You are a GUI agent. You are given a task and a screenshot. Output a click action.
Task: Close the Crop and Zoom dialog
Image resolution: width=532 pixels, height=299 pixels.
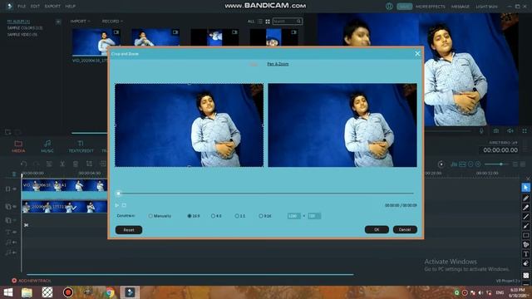click(417, 53)
